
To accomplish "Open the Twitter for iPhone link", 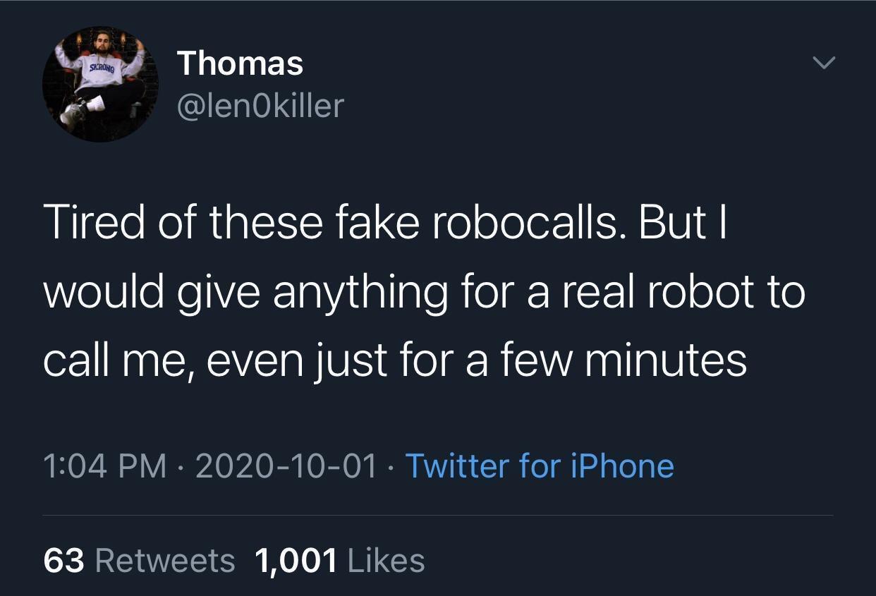I will 540,466.
